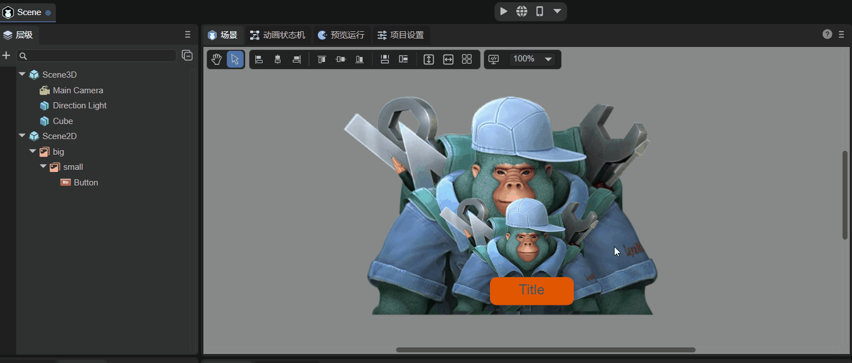Image resolution: width=852 pixels, height=363 pixels.
Task: Click the add node plus icon
Action: click(x=7, y=55)
